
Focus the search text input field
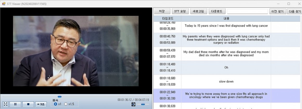tap(247, 11)
